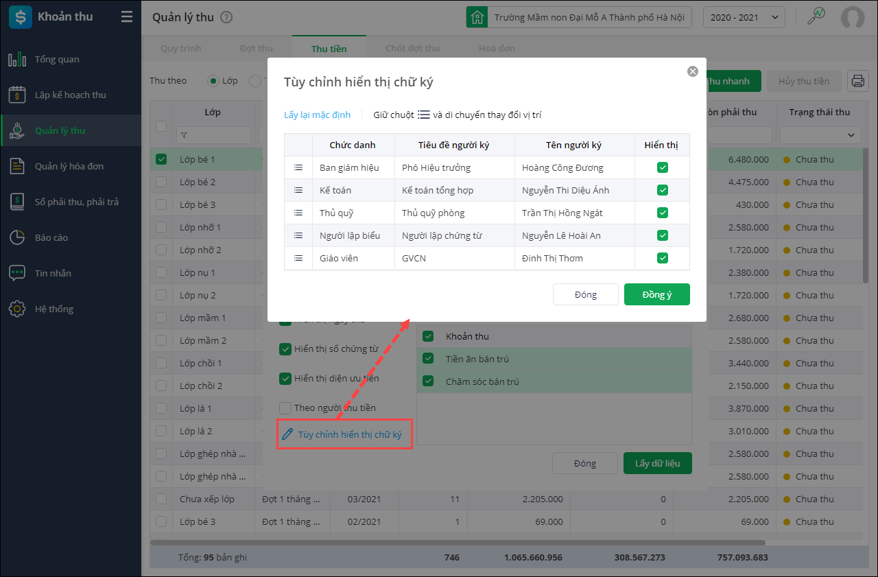Click the hamburger menu icon beside Khoản thu
The height and width of the screenshot is (577, 878).
(127, 17)
